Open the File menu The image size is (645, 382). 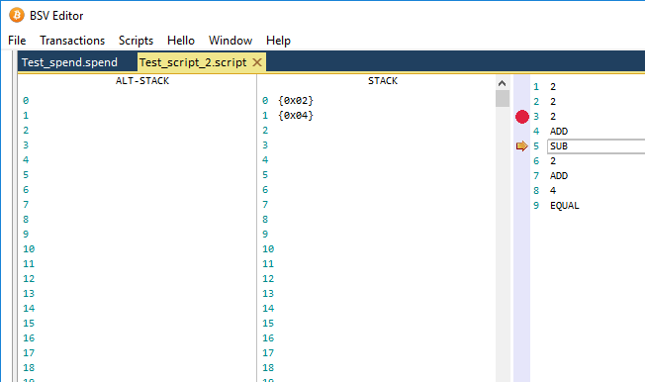[x=17, y=41]
